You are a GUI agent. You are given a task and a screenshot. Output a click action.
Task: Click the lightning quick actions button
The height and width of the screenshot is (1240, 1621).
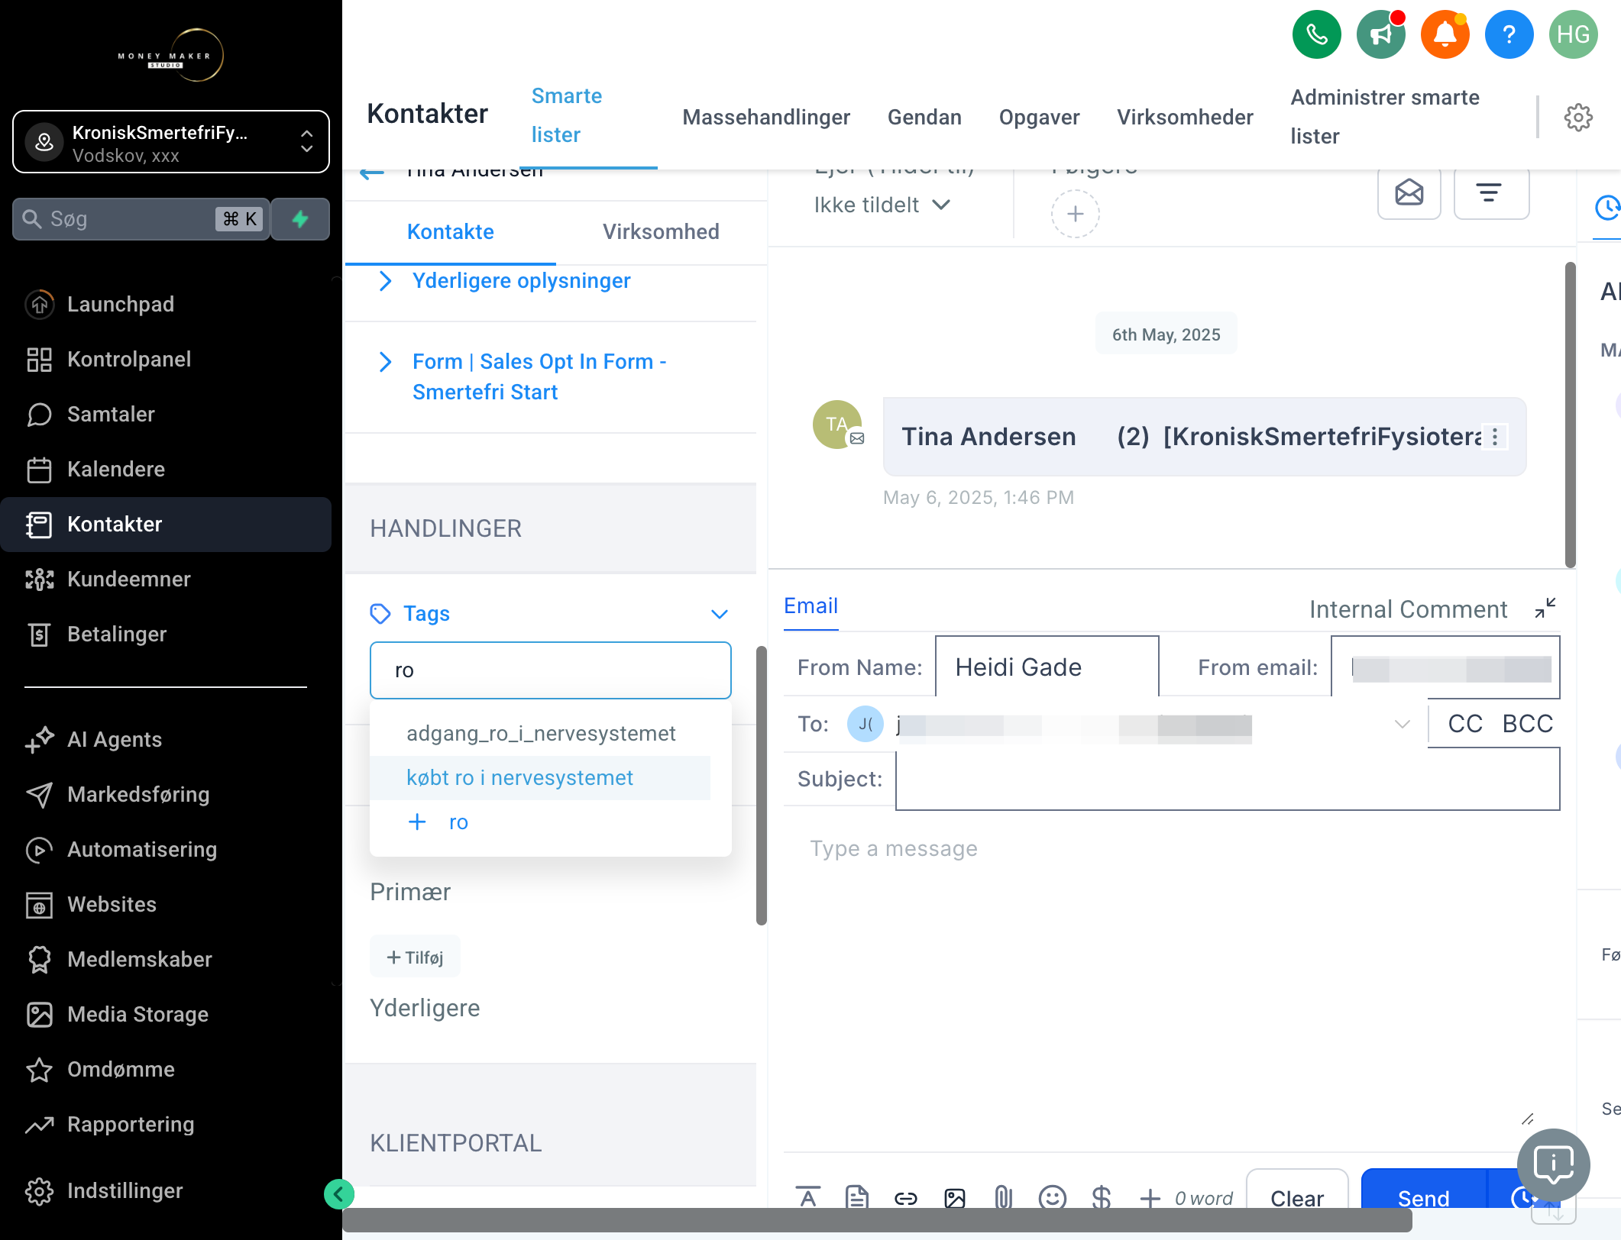tap(300, 219)
